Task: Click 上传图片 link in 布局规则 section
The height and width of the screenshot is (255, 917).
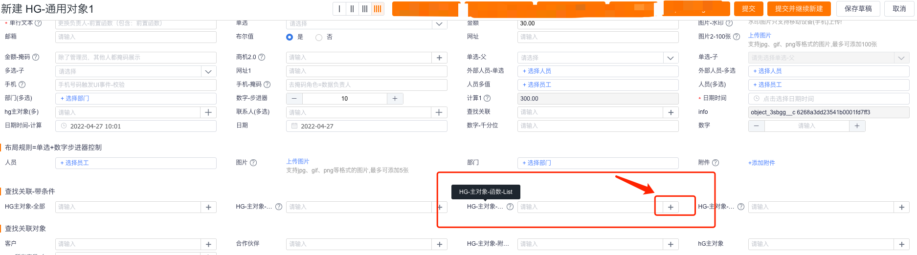Action: coord(297,161)
